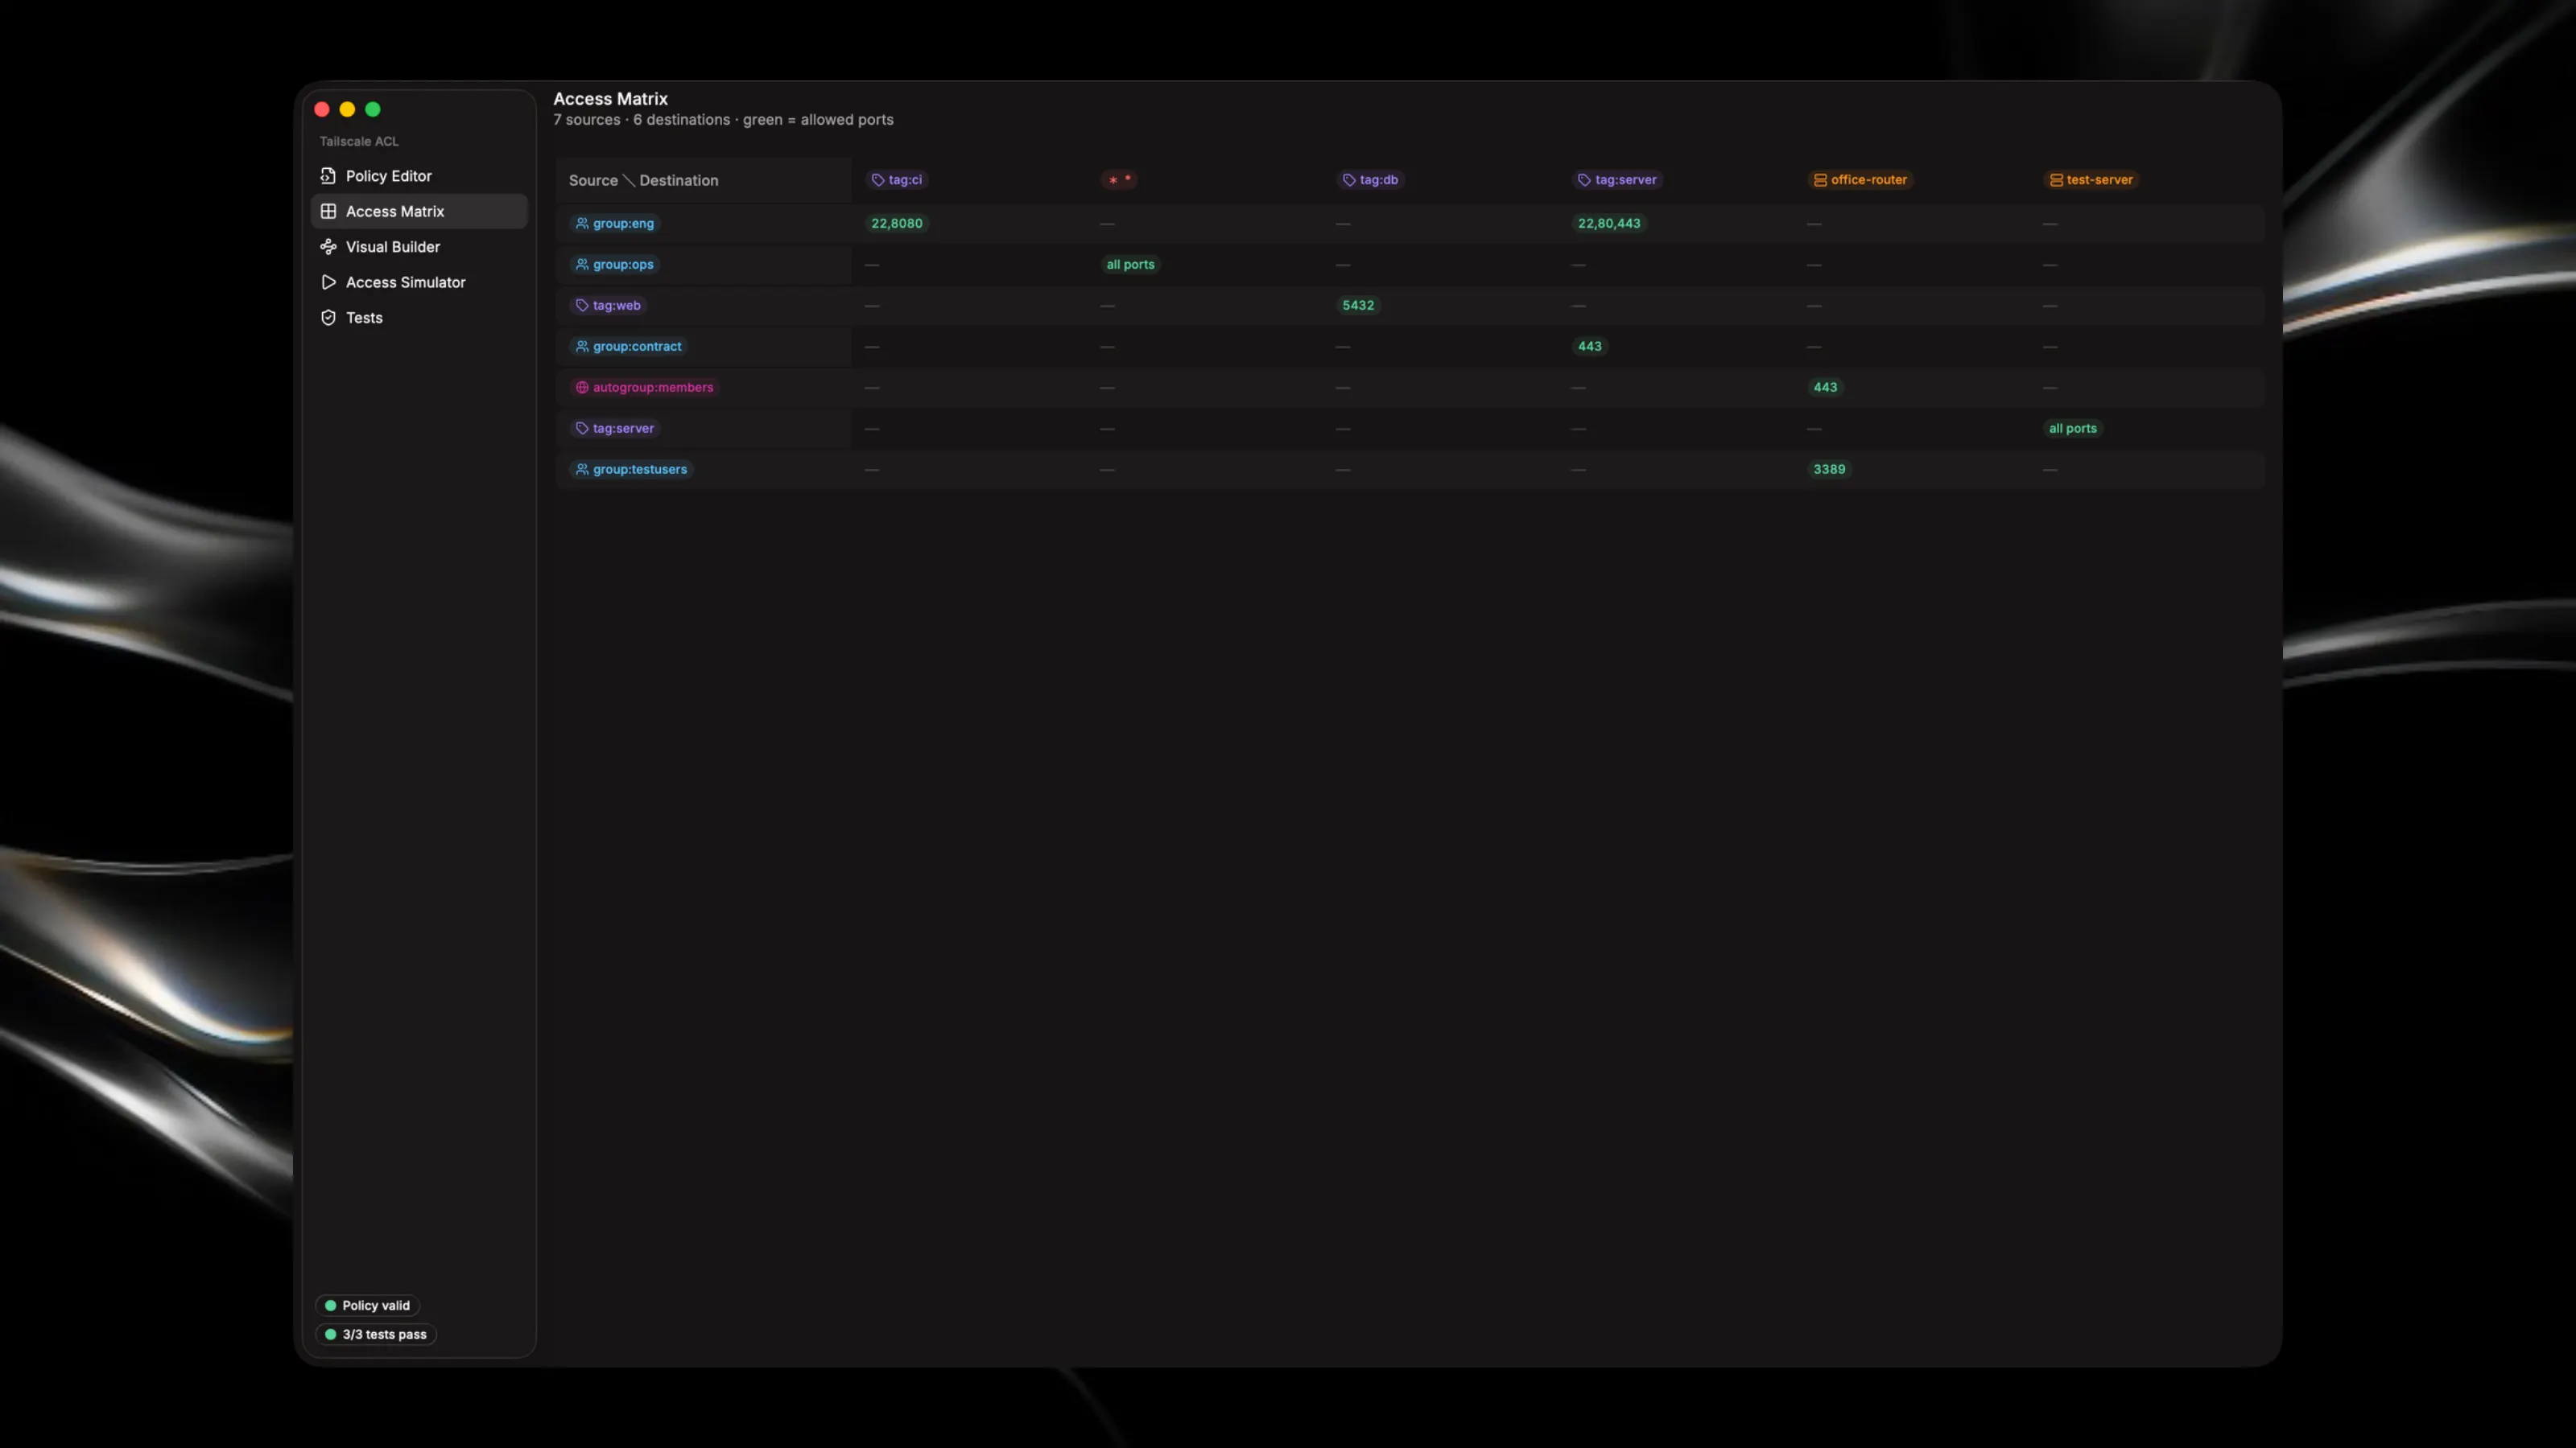Select the tag:web source label
This screenshot has height=1448, width=2576.
point(608,305)
